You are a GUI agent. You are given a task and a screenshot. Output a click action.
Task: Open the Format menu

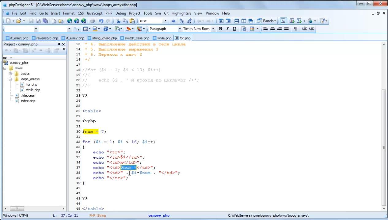(69, 13)
